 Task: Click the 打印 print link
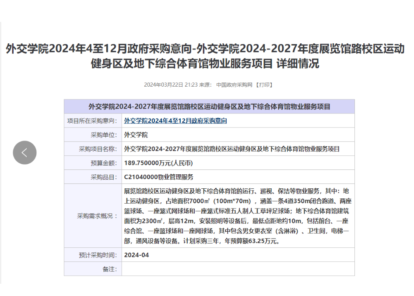click(x=264, y=85)
